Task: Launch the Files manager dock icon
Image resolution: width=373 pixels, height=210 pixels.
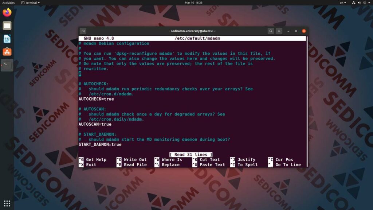Action: 7,26
